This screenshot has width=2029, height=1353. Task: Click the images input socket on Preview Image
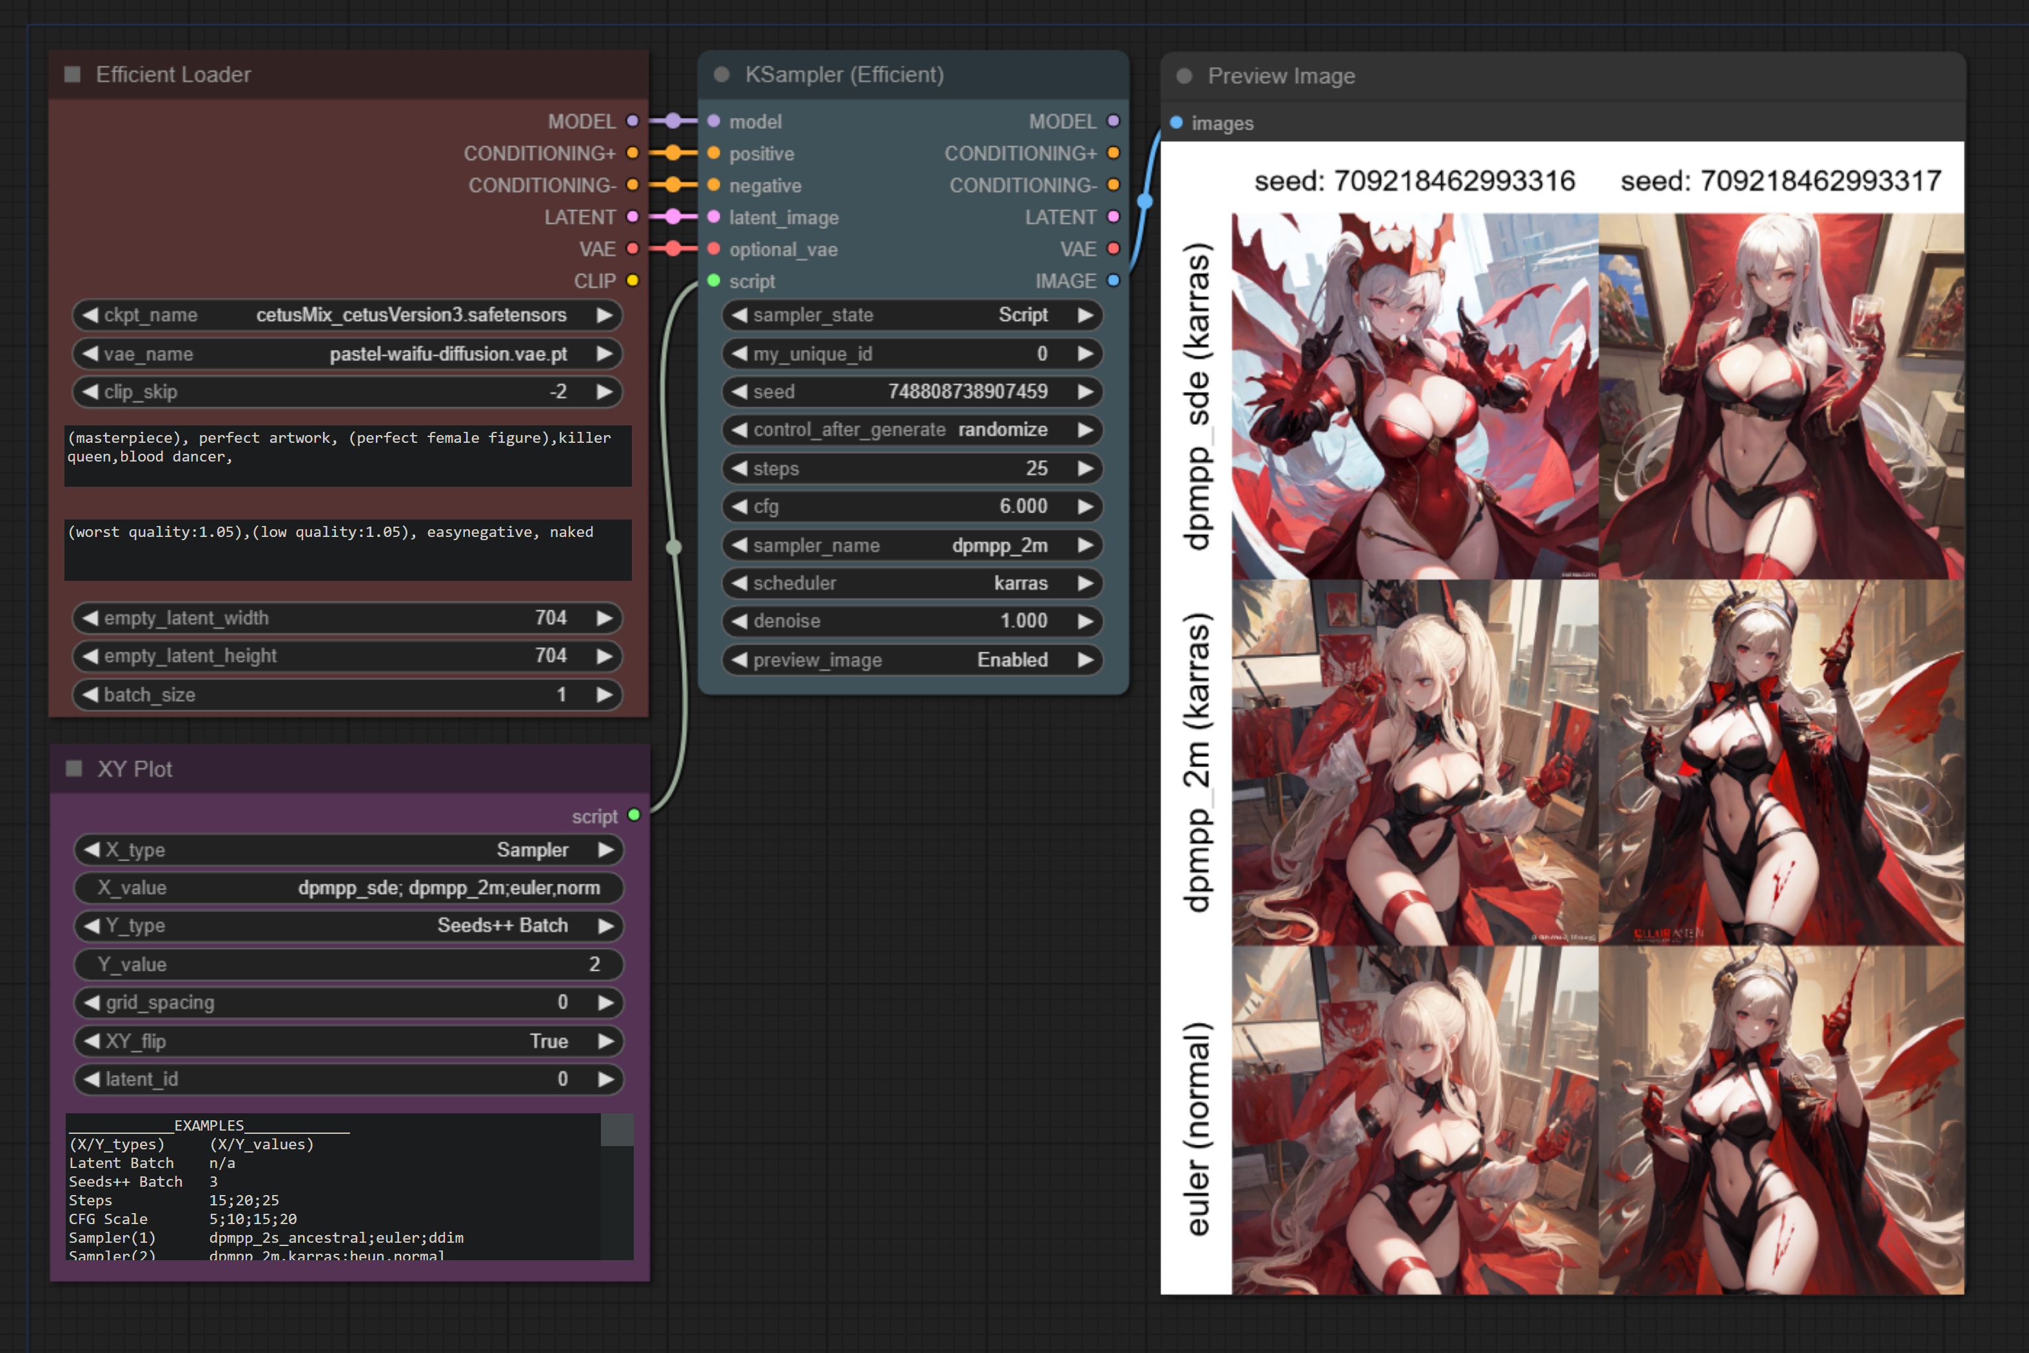pyautogui.click(x=1176, y=122)
